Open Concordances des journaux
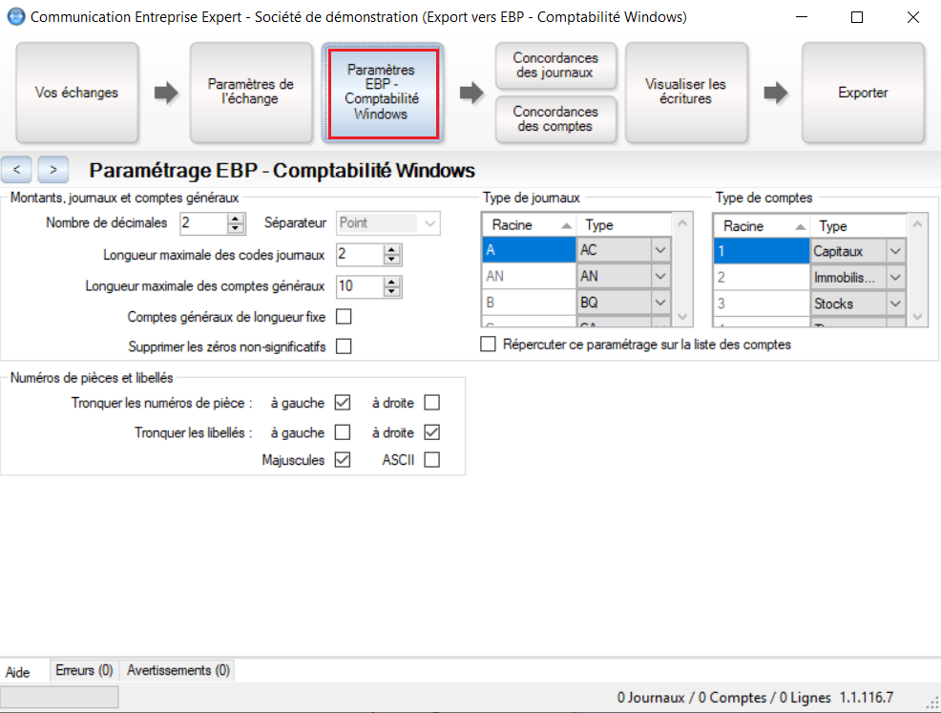 [555, 66]
